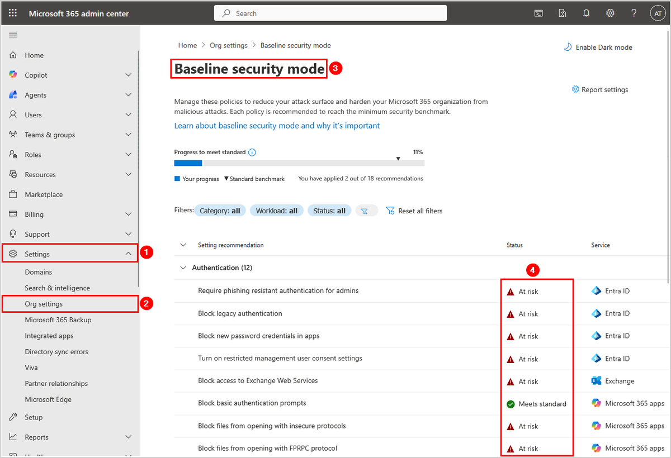The image size is (671, 458).
Task: Open the Category: all filter
Action: click(220, 211)
